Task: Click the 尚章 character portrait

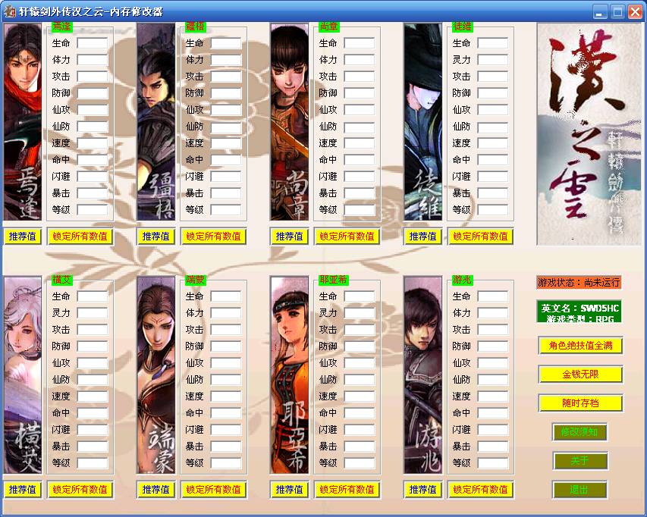Action: tap(289, 121)
